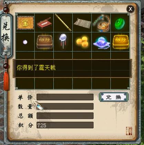Screen dimensions: 144x145
Task: Pick the golden flute item
Action: pos(63,23)
